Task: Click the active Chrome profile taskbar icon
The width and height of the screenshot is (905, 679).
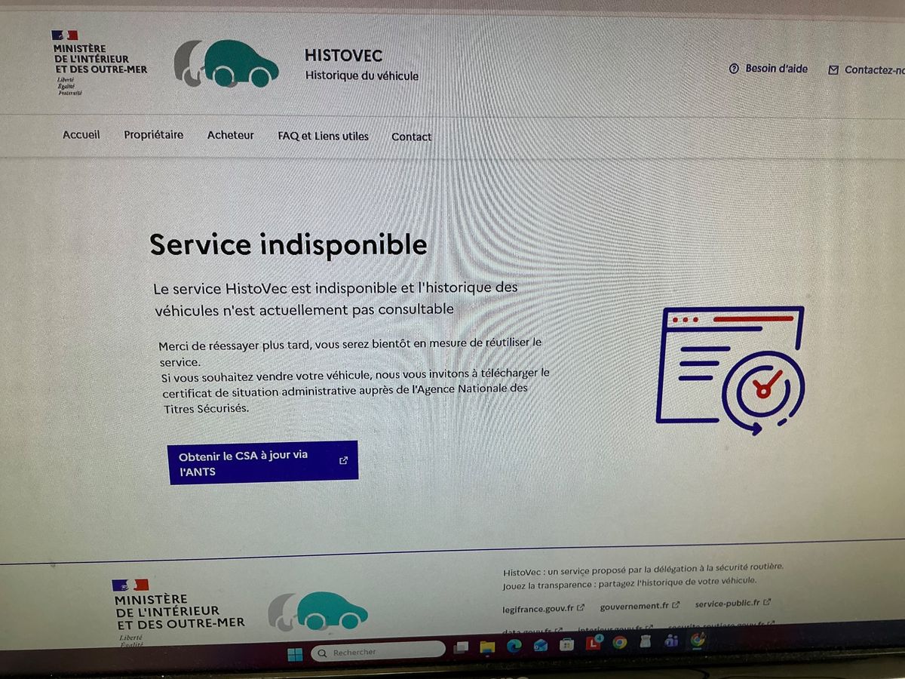Action: click(698, 641)
